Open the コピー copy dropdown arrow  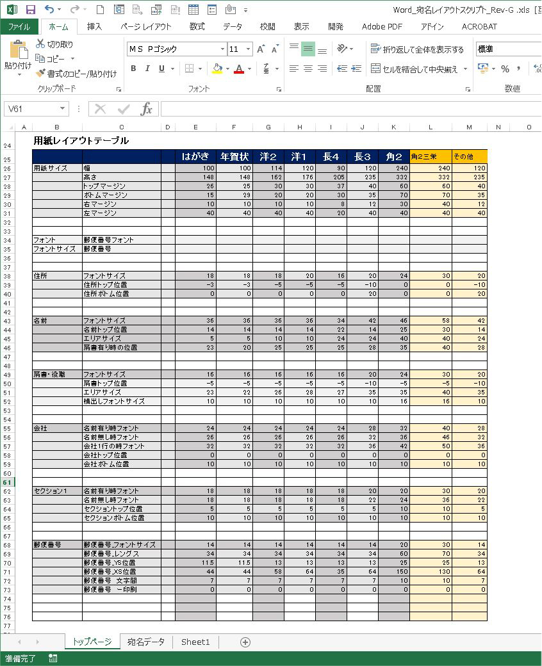pyautogui.click(x=72, y=59)
